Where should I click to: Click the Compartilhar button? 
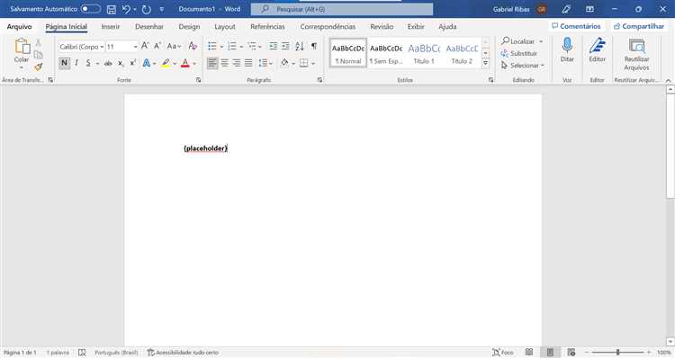[x=639, y=26]
